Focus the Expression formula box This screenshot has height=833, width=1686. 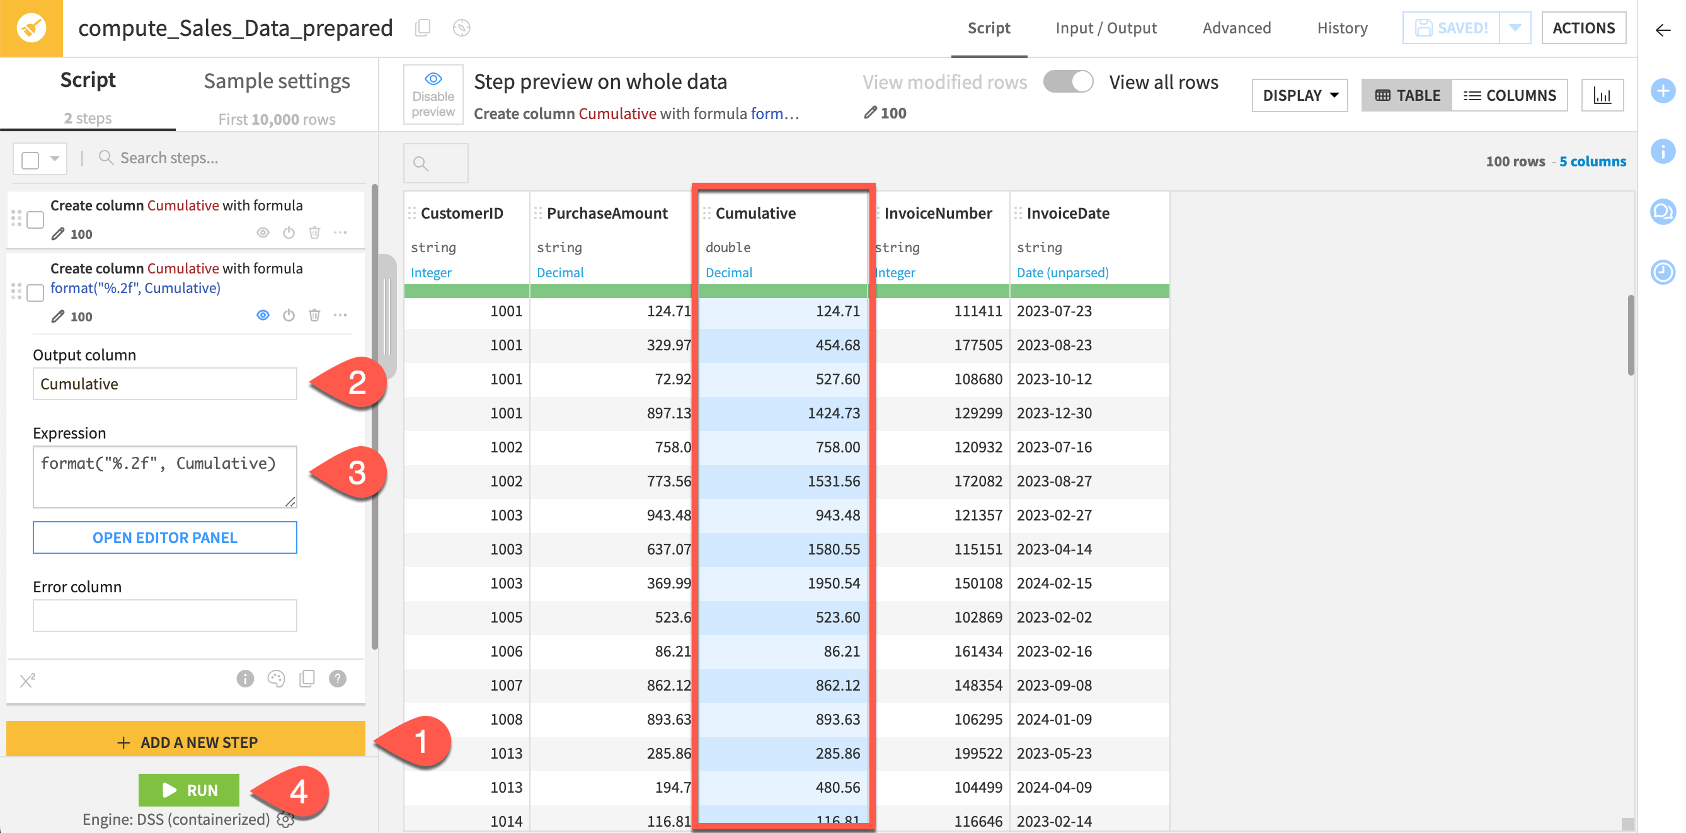click(165, 476)
